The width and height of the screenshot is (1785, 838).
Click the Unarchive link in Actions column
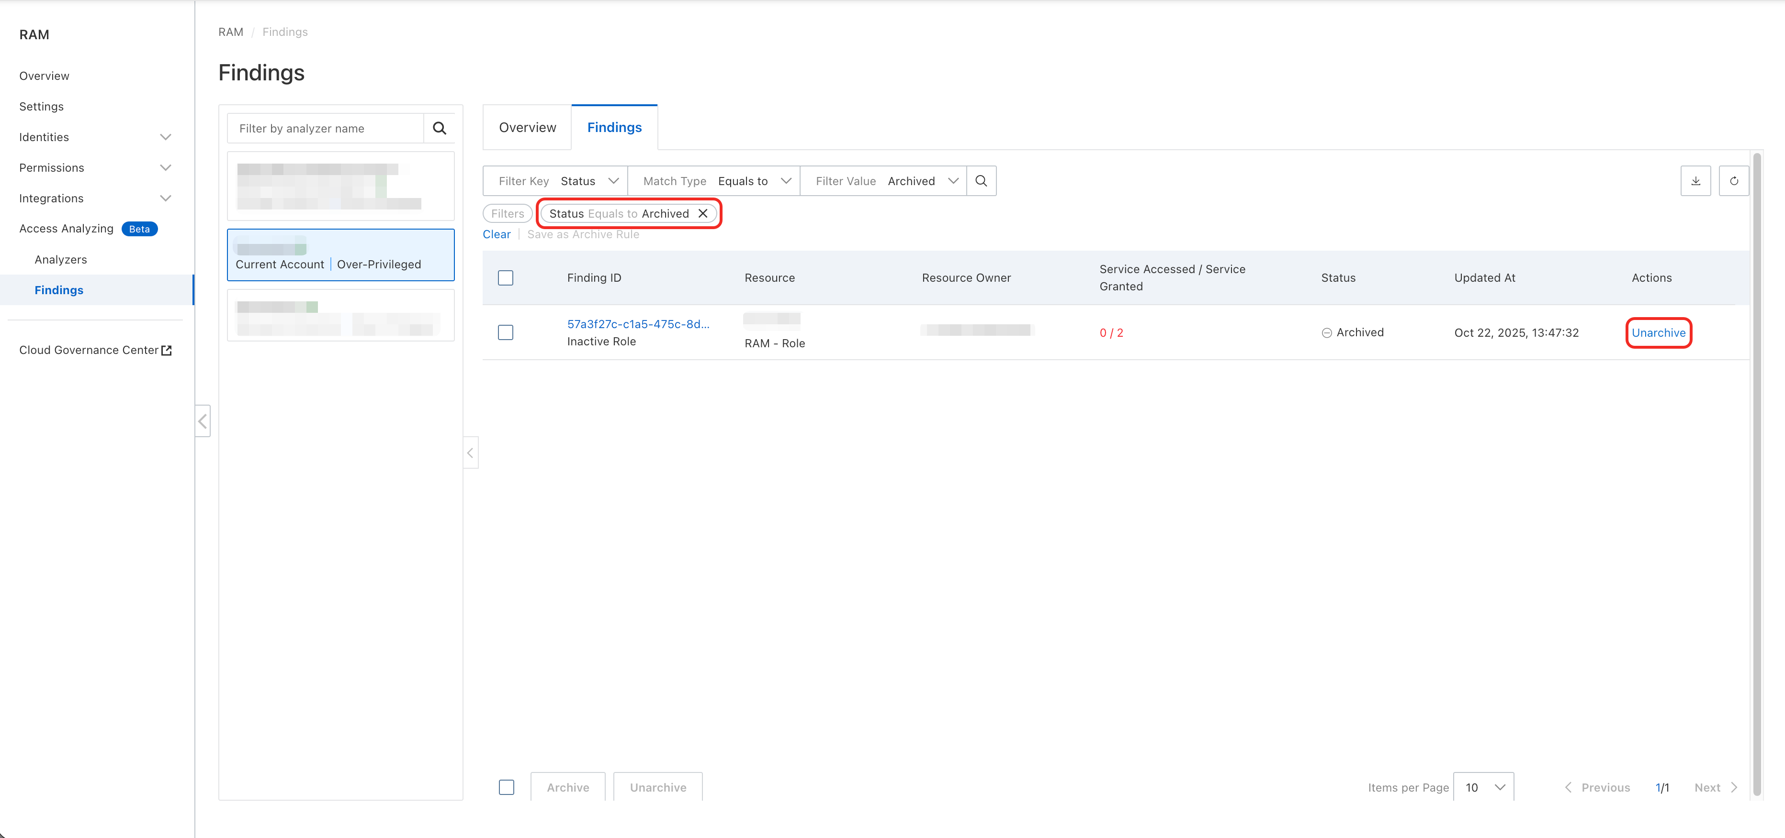[1658, 333]
